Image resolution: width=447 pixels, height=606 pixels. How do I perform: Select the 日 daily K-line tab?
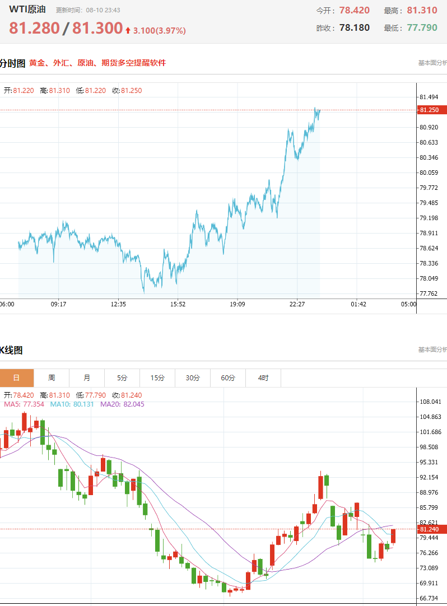pos(17,377)
